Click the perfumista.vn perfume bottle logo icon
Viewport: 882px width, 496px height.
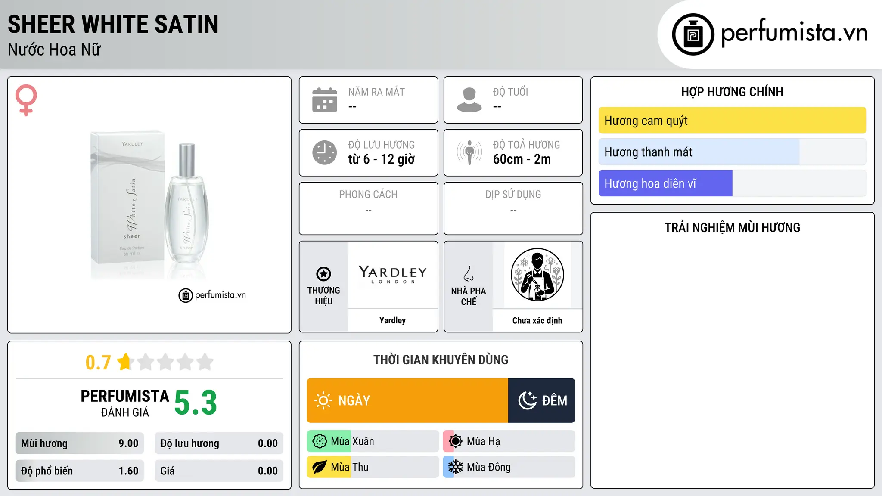pyautogui.click(x=693, y=34)
